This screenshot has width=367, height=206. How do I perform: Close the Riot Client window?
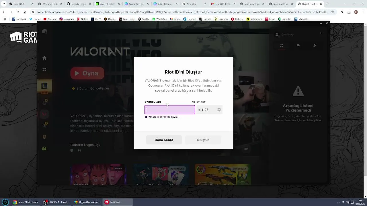coord(327,23)
